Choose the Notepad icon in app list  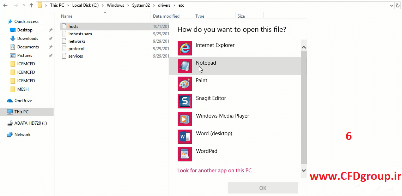pos(184,66)
